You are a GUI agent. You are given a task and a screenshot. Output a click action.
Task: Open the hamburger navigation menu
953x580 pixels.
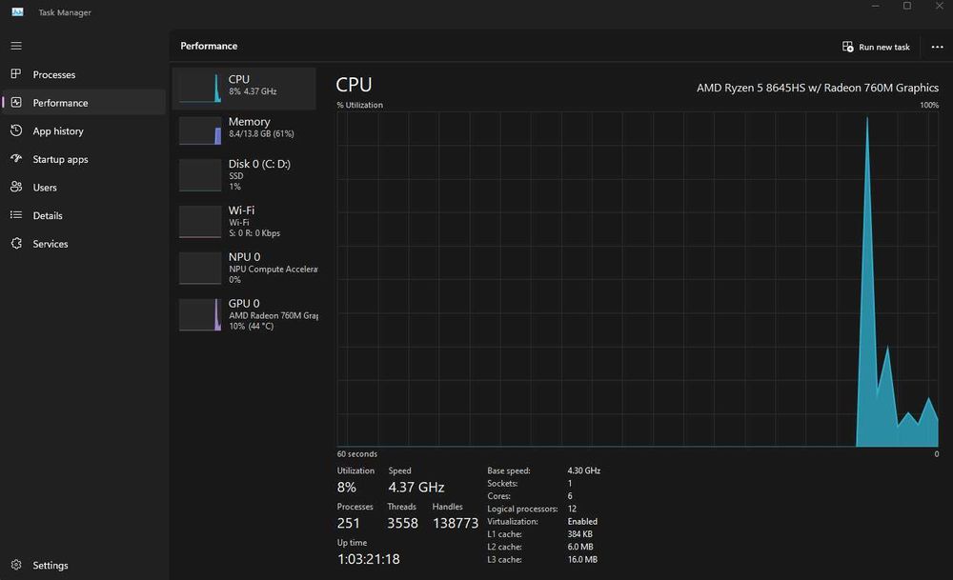16,46
